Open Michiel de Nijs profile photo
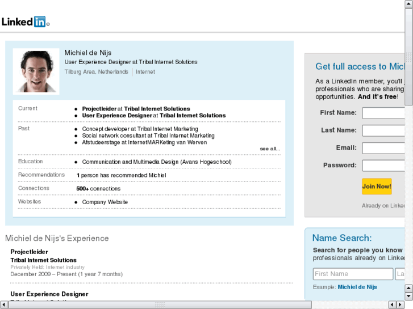Screen dimensions: 413x309 coord(36,71)
